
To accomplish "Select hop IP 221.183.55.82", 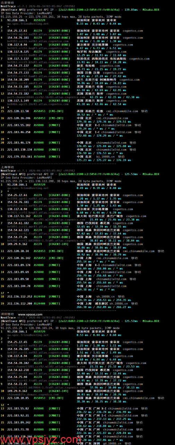I will [x=17, y=408].
